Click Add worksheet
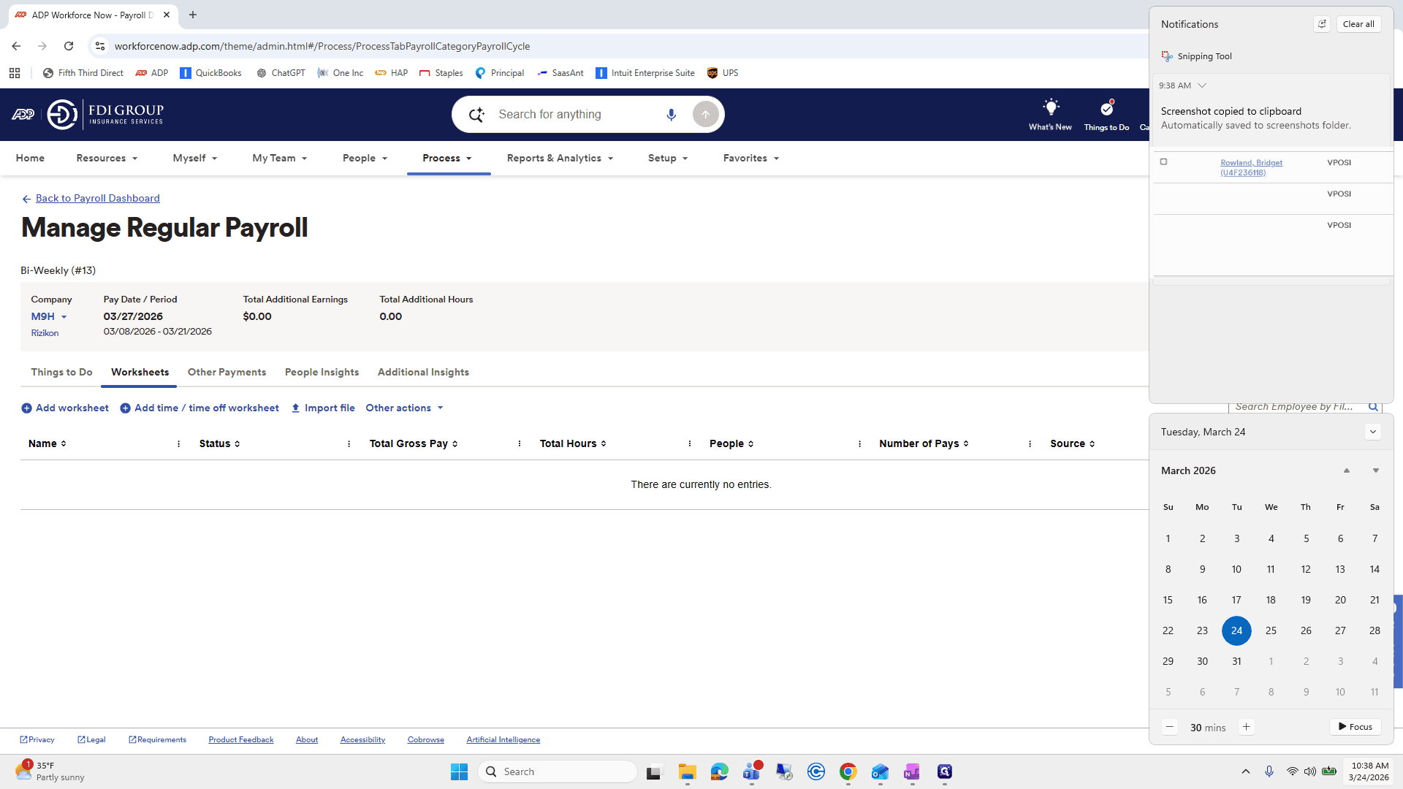This screenshot has width=1403, height=789. coord(65,408)
